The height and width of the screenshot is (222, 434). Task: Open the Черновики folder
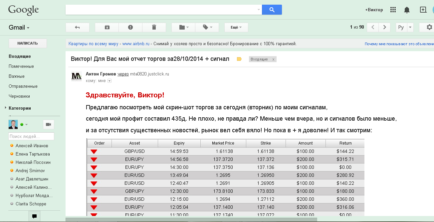pos(19,96)
